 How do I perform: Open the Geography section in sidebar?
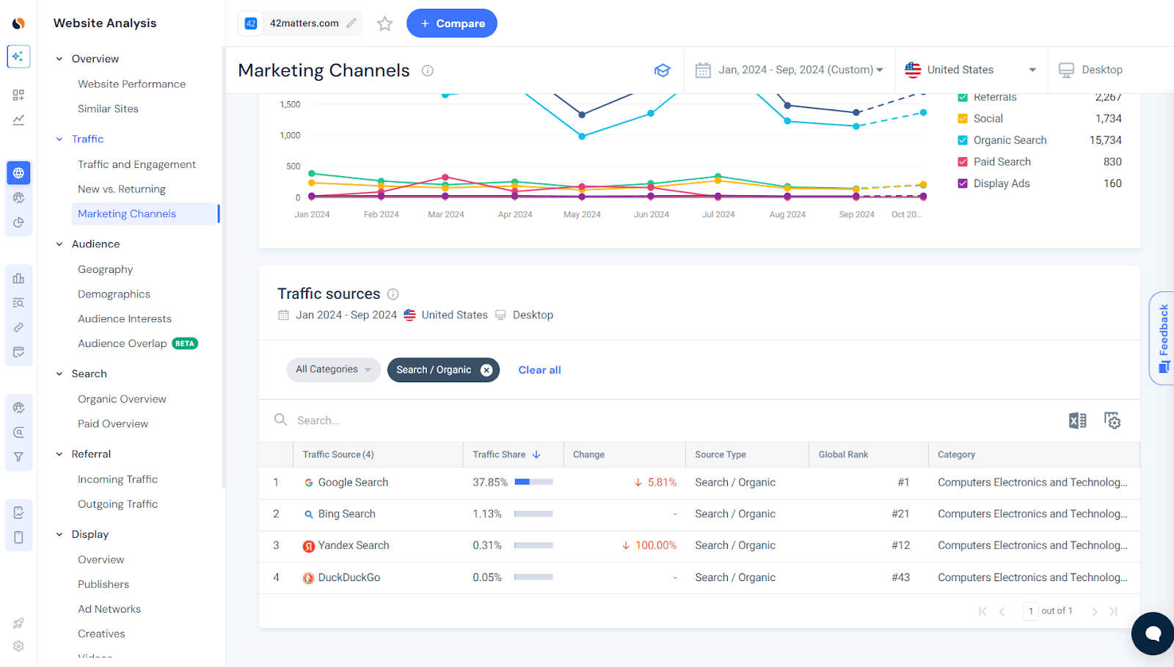coord(105,269)
